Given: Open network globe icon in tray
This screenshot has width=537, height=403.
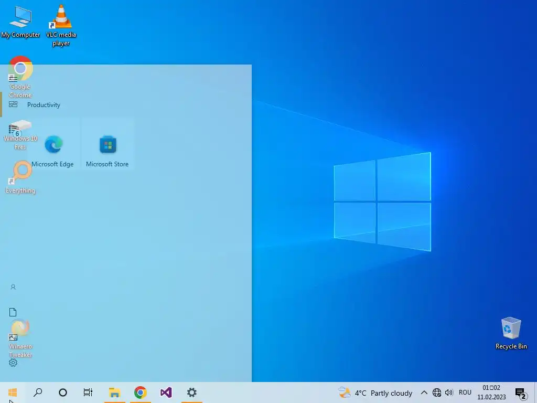Looking at the screenshot, I should click(x=437, y=393).
